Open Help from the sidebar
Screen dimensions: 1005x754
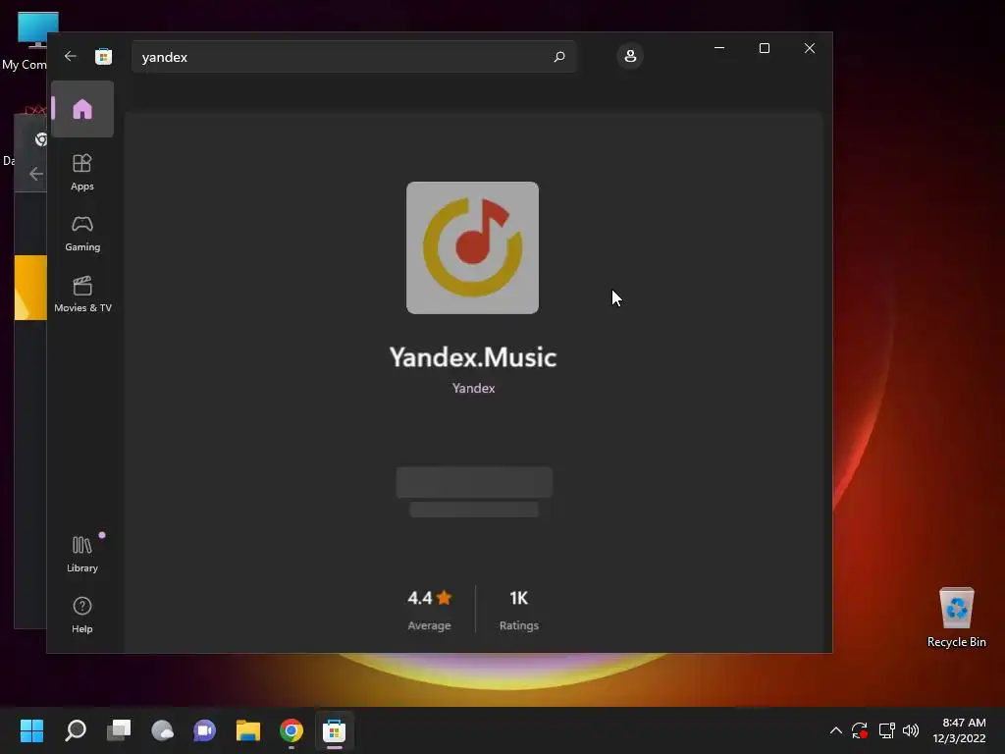pos(82,615)
